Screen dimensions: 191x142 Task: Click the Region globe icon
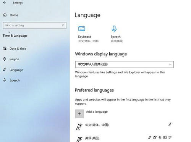pos(5,59)
